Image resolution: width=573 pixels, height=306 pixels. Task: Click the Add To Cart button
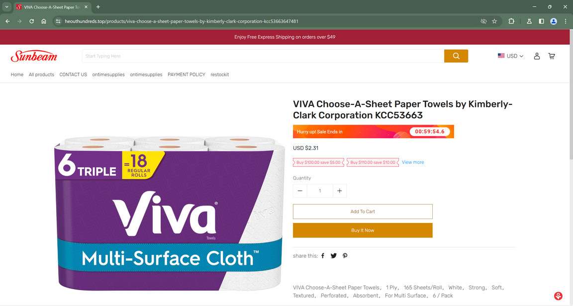pos(363,212)
